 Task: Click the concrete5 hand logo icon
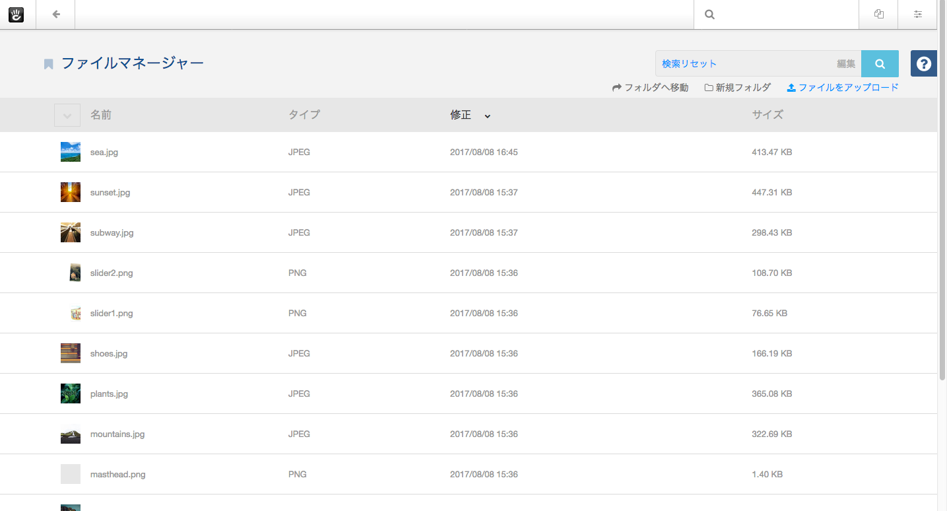click(x=16, y=15)
